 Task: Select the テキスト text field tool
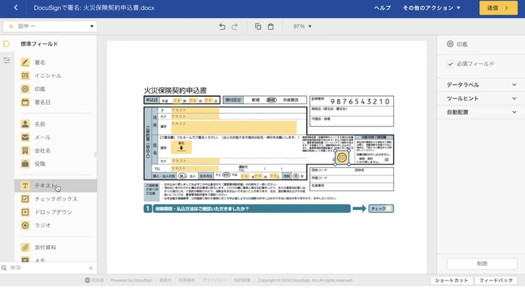[55, 186]
